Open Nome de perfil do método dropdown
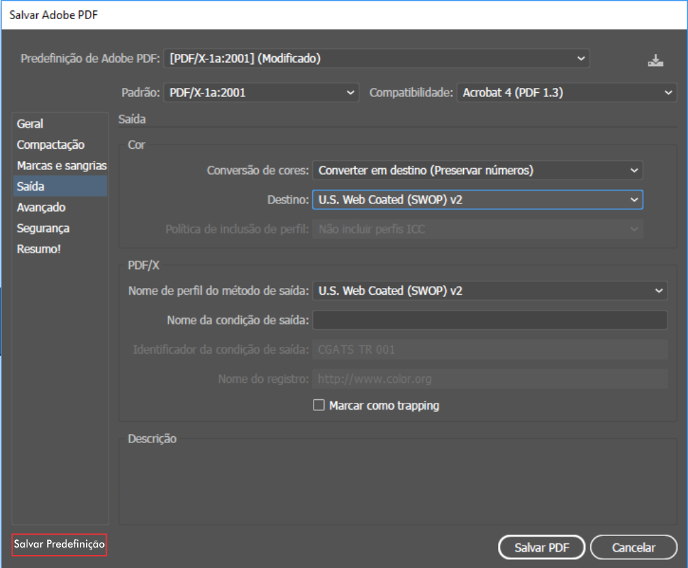Screen dimensions: 688x568 pos(489,291)
